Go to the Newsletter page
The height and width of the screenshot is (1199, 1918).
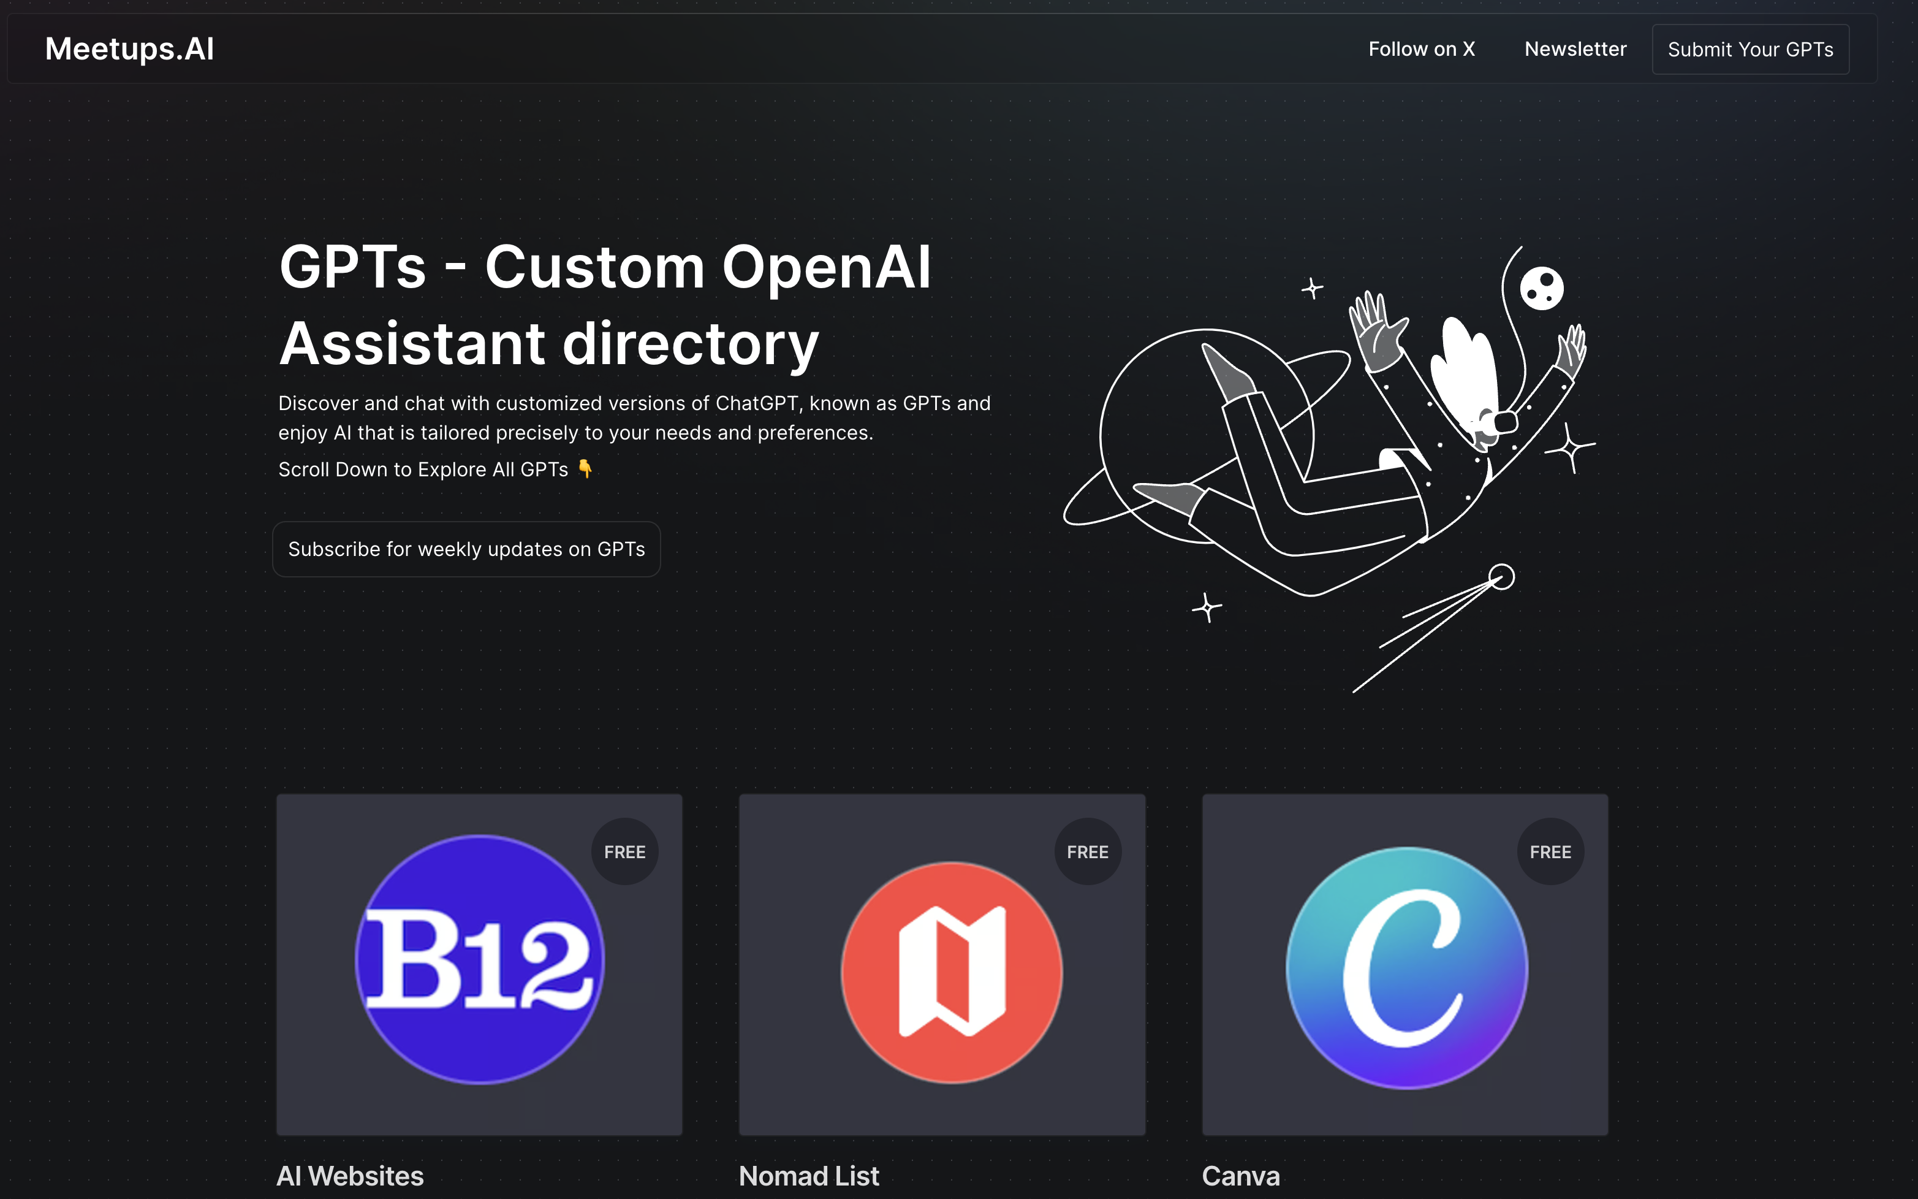click(x=1575, y=49)
